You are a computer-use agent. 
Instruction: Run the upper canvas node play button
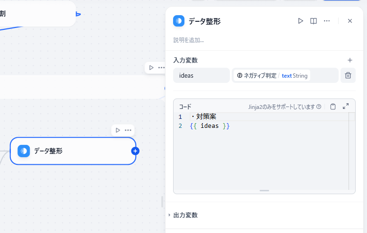[x=151, y=68]
